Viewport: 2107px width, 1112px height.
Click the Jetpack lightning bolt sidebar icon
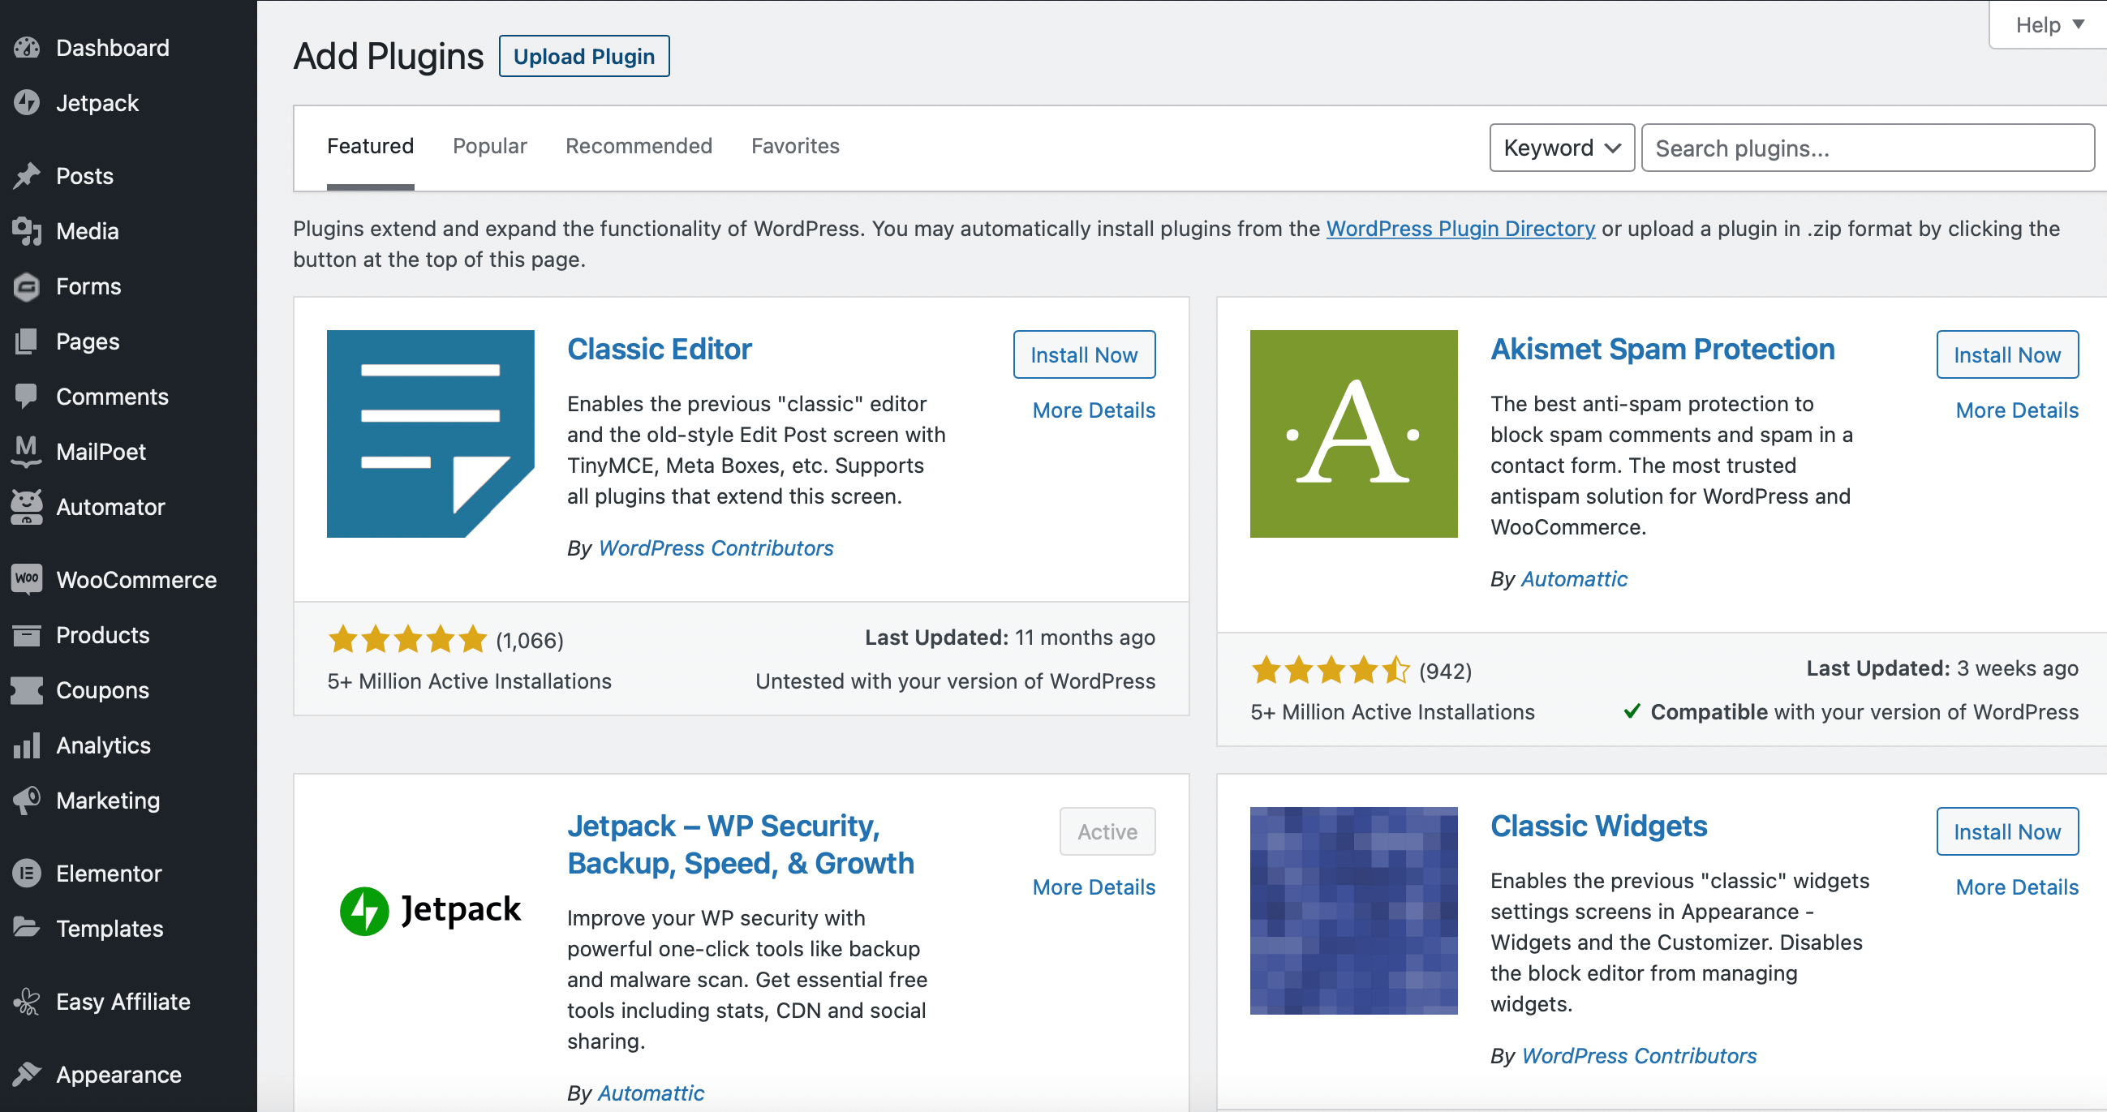(27, 103)
